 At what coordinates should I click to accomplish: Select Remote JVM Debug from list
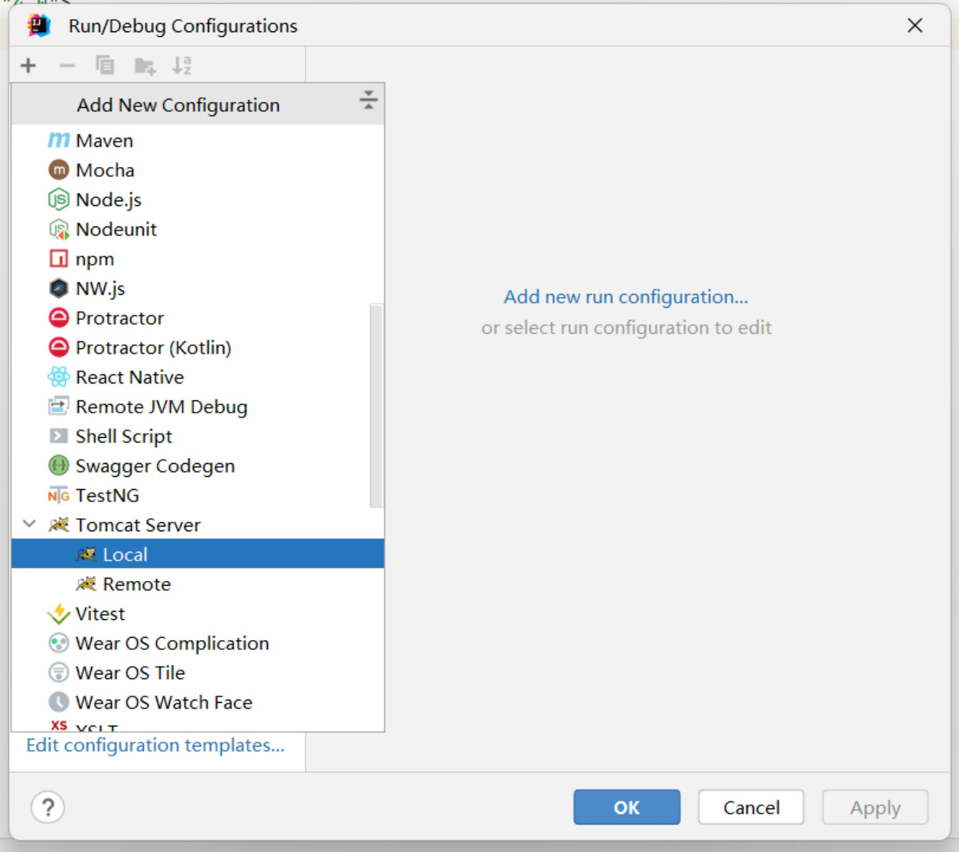161,407
